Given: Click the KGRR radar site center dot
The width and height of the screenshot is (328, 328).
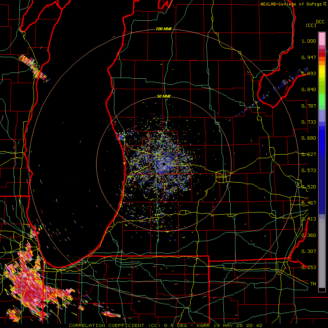Looking at the screenshot, I should [x=164, y=164].
